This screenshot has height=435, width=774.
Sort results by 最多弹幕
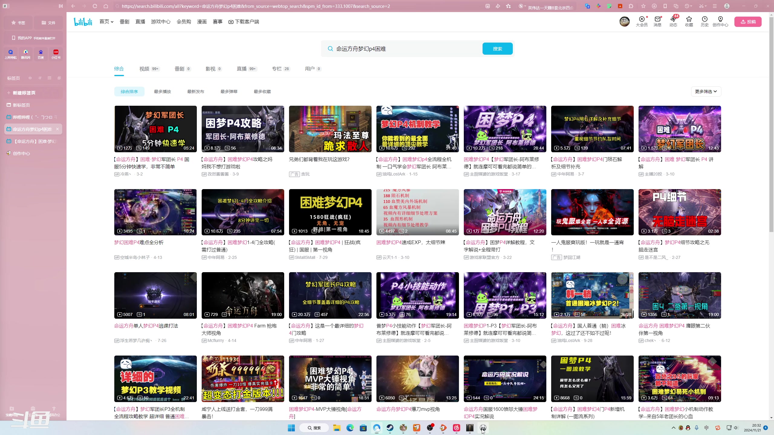click(229, 92)
